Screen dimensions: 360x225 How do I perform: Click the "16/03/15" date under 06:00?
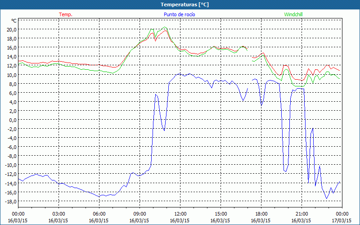[x=99, y=220]
